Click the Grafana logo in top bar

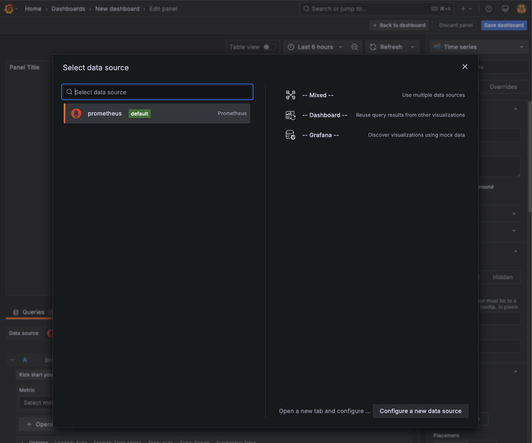click(9, 9)
